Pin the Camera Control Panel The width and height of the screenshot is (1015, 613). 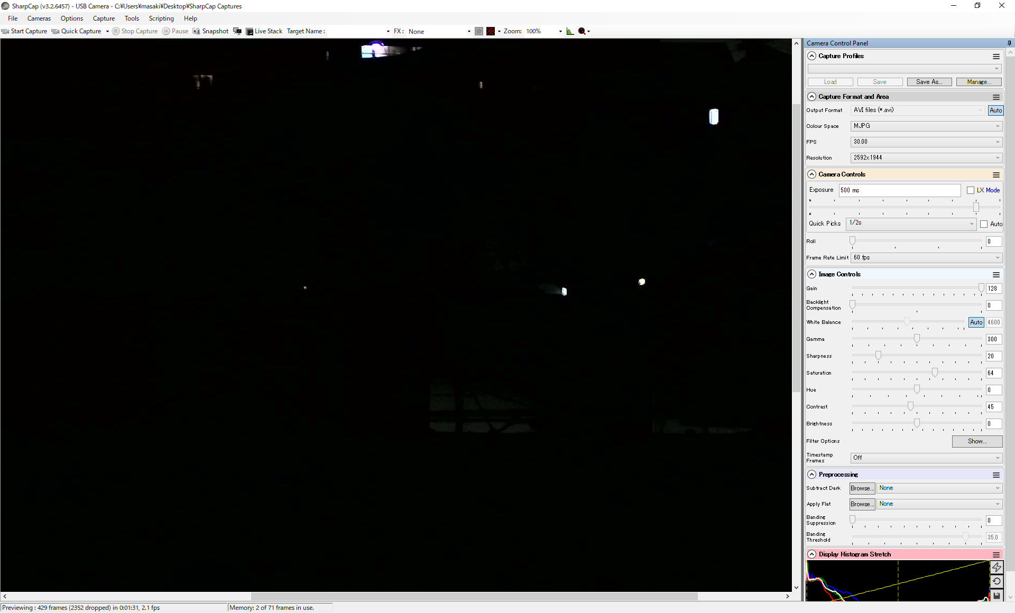click(1009, 43)
